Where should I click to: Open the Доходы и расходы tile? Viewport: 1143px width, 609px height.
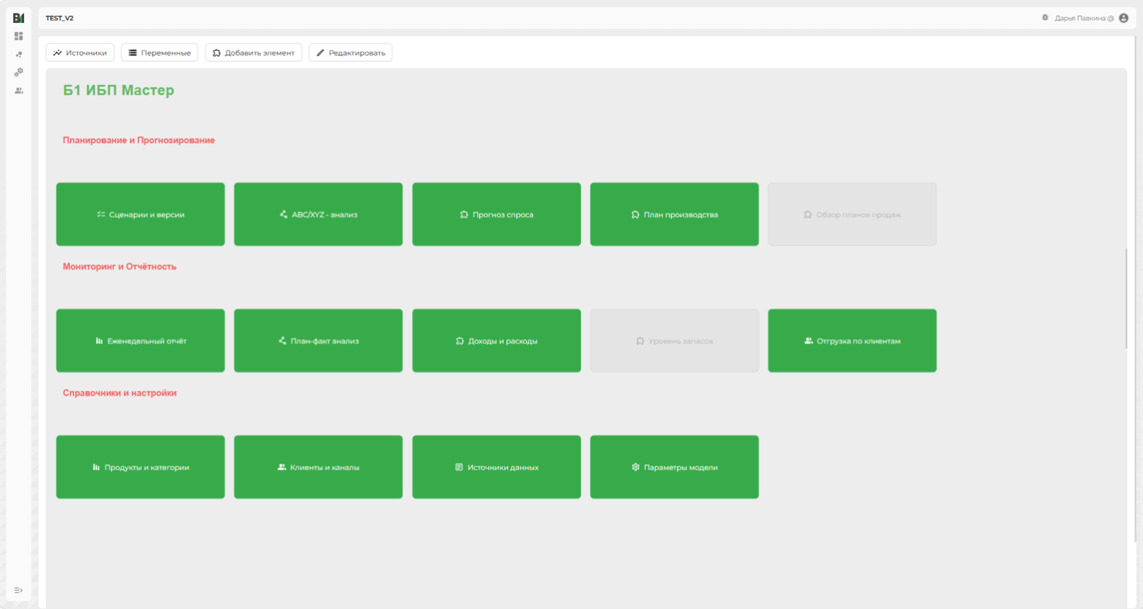pyautogui.click(x=496, y=341)
